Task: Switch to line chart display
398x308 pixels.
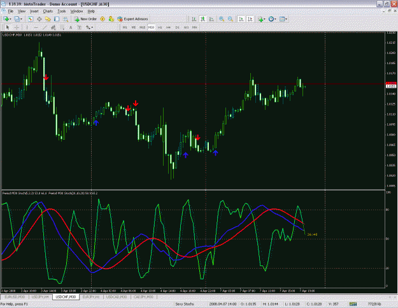Action: click(x=211, y=19)
